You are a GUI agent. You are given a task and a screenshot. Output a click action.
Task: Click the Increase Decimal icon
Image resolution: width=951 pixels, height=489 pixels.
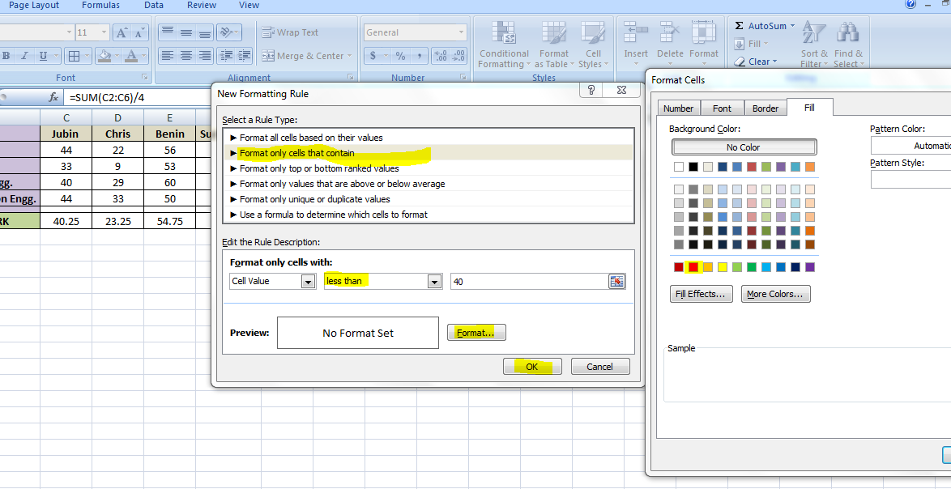[x=441, y=56]
